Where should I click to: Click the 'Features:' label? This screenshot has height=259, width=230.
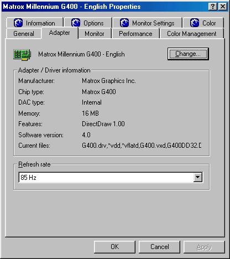coord(30,124)
